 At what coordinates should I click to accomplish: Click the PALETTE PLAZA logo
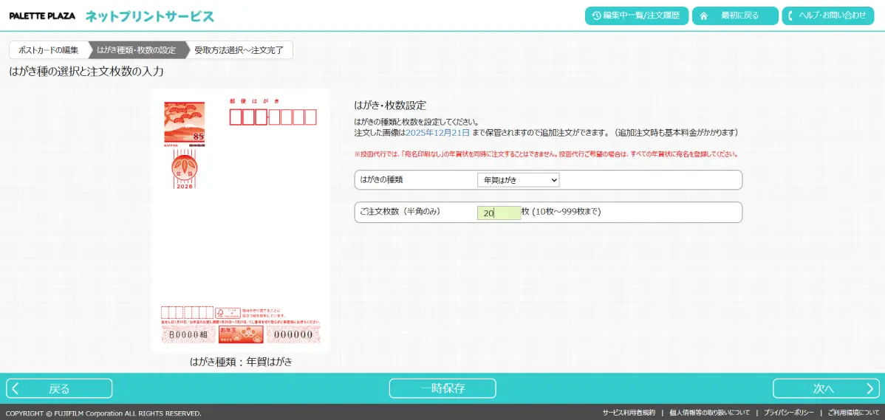[x=42, y=16]
